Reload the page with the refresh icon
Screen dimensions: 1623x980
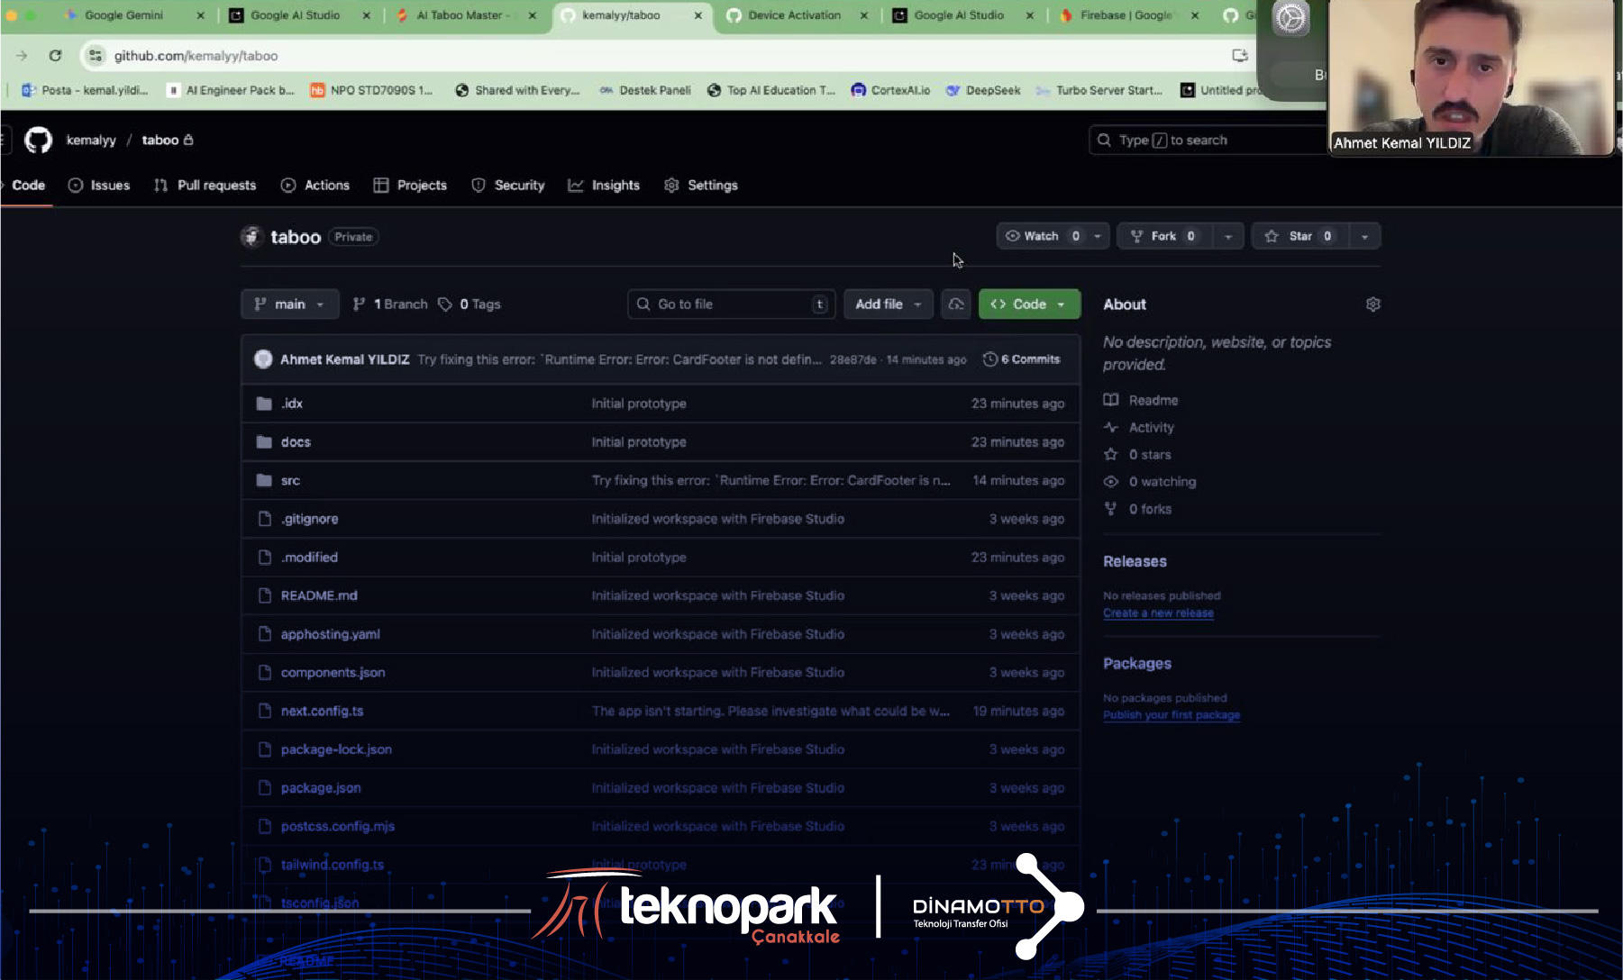(55, 56)
